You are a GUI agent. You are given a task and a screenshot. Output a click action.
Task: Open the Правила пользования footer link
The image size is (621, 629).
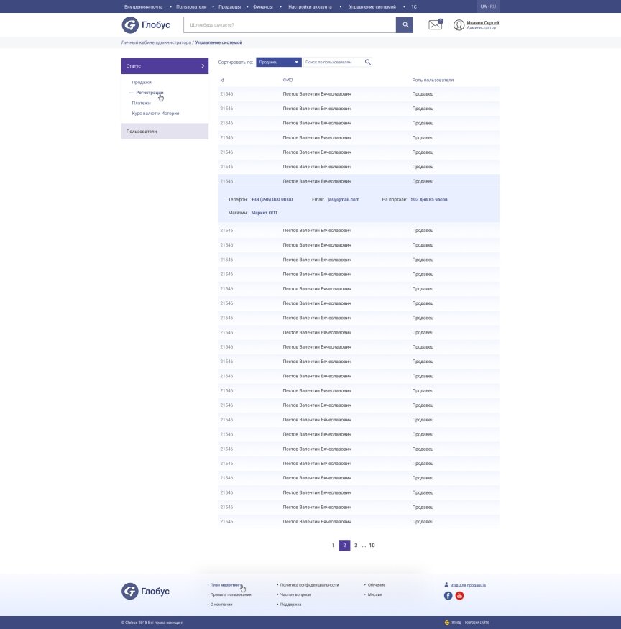click(231, 594)
